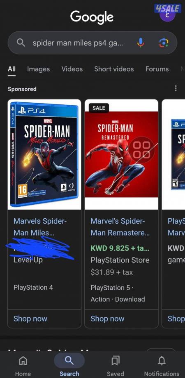Tap the Spider-Man Miles Morales PS4 cover image
This screenshot has width=185, height=378.
tap(44, 154)
